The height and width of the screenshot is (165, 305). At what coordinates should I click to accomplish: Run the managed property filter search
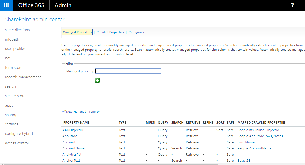(97, 80)
